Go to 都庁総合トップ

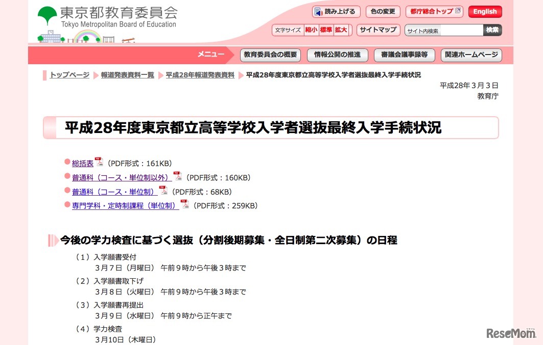pos(434,12)
